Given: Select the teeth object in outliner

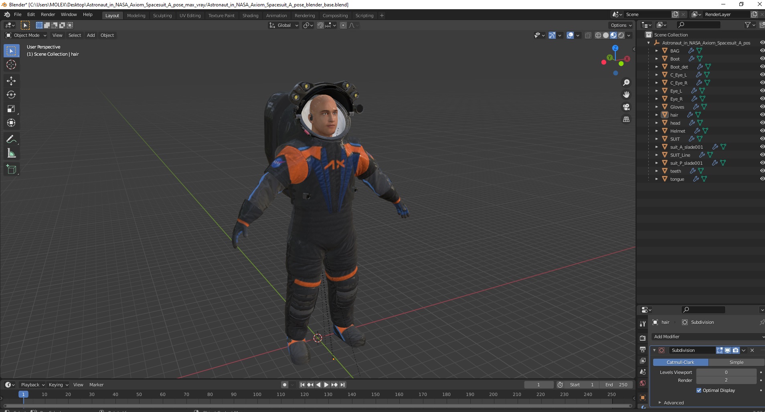Looking at the screenshot, I should coord(676,171).
